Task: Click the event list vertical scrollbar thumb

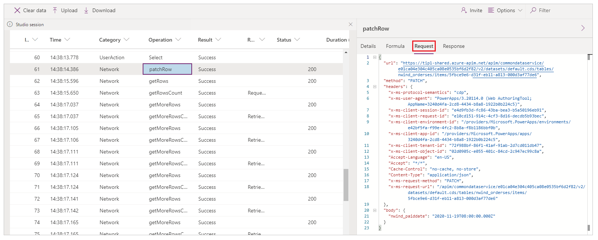Action: click(346, 185)
